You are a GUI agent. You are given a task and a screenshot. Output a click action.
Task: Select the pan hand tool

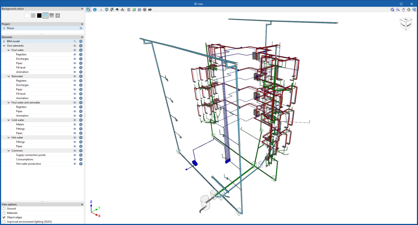pyautogui.click(x=403, y=10)
